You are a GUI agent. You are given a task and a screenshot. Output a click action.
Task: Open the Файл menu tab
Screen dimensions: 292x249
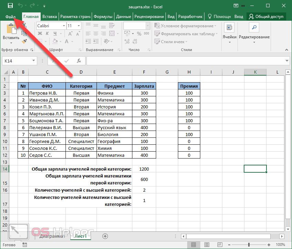pos(11,16)
